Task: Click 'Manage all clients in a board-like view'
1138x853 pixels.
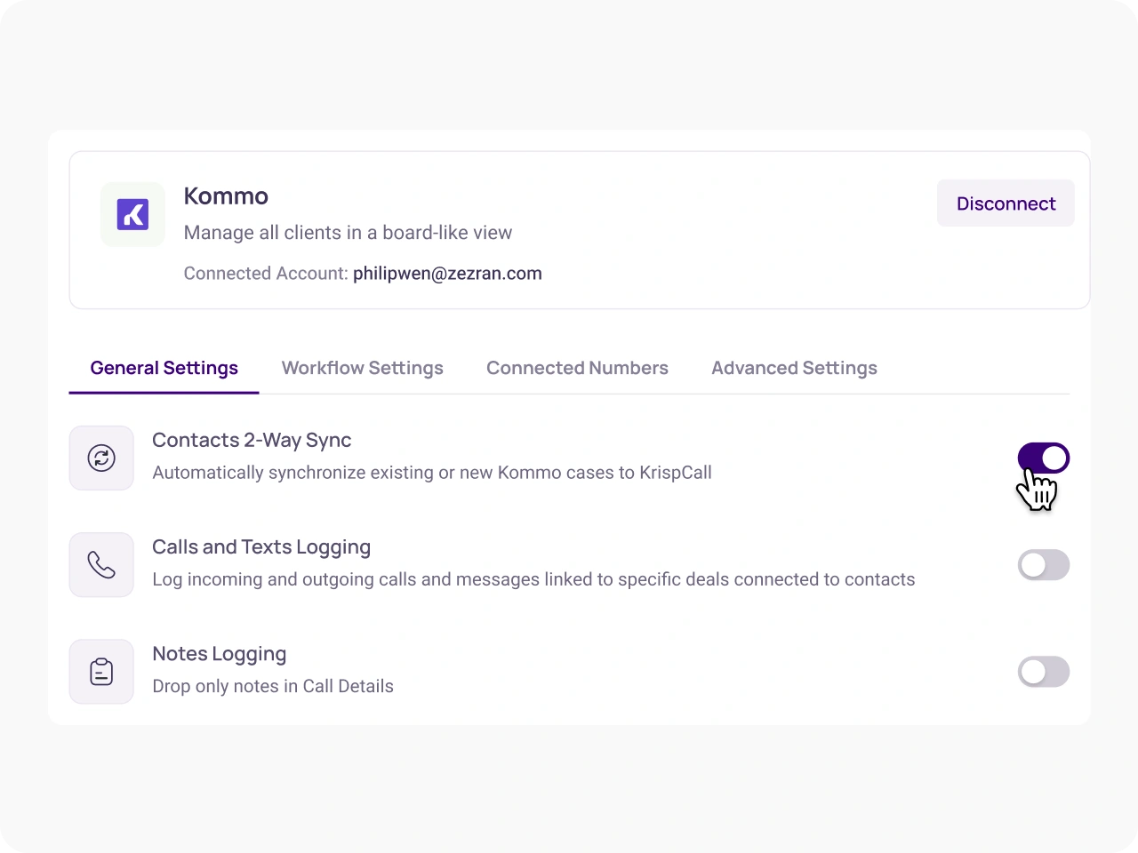Action: point(348,233)
